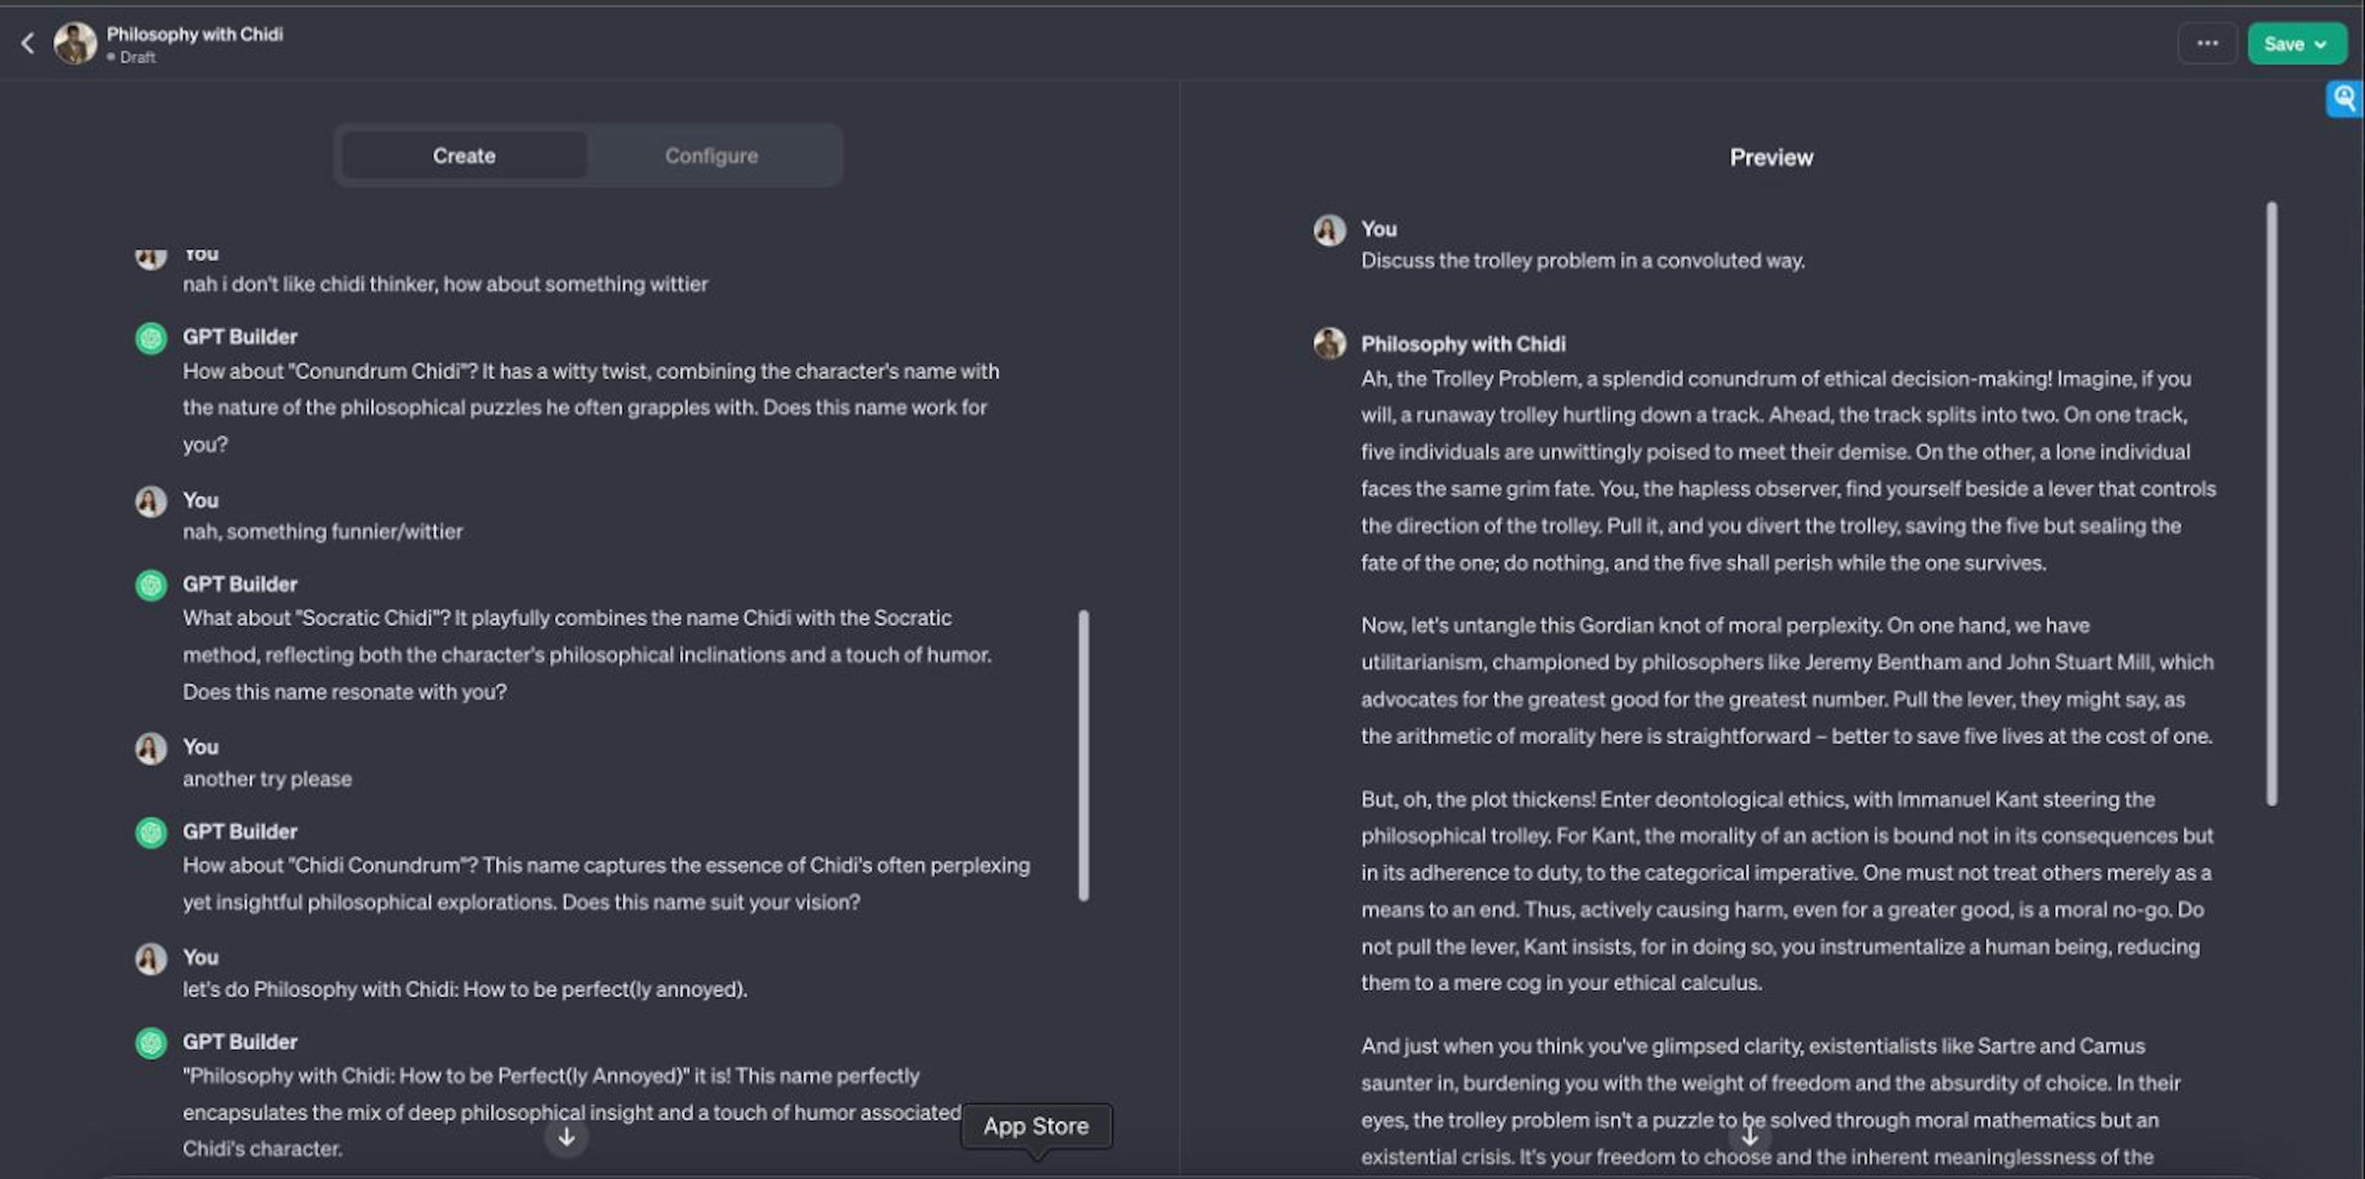2365x1179 pixels.
Task: Switch to the Configure tab
Action: click(x=710, y=154)
